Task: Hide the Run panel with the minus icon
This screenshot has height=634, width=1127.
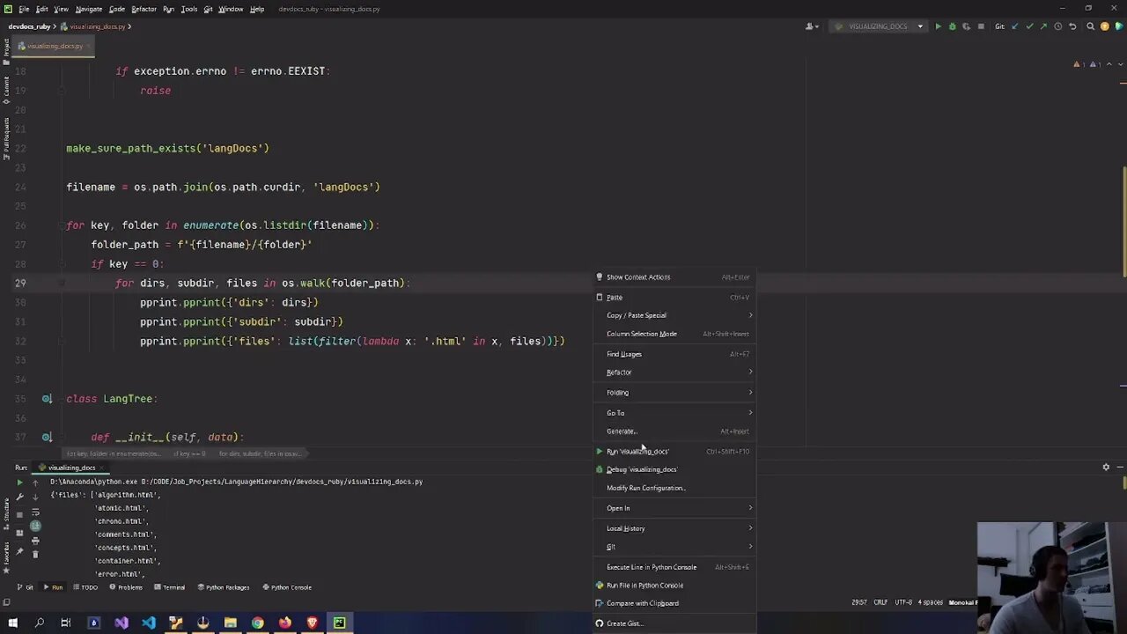Action: pyautogui.click(x=1120, y=468)
